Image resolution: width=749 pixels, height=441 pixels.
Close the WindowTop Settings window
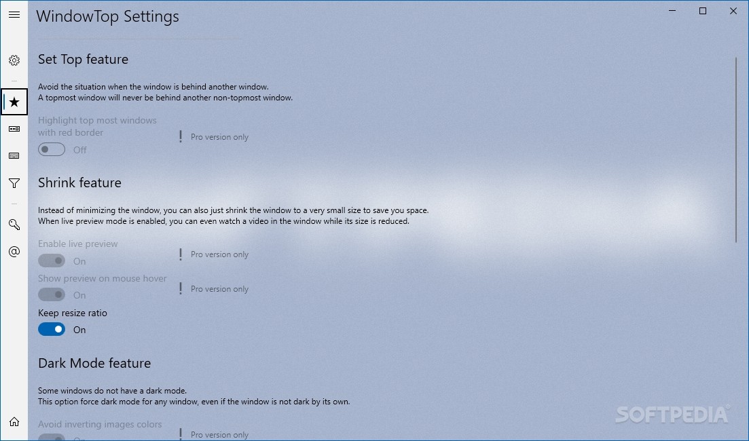(x=733, y=11)
